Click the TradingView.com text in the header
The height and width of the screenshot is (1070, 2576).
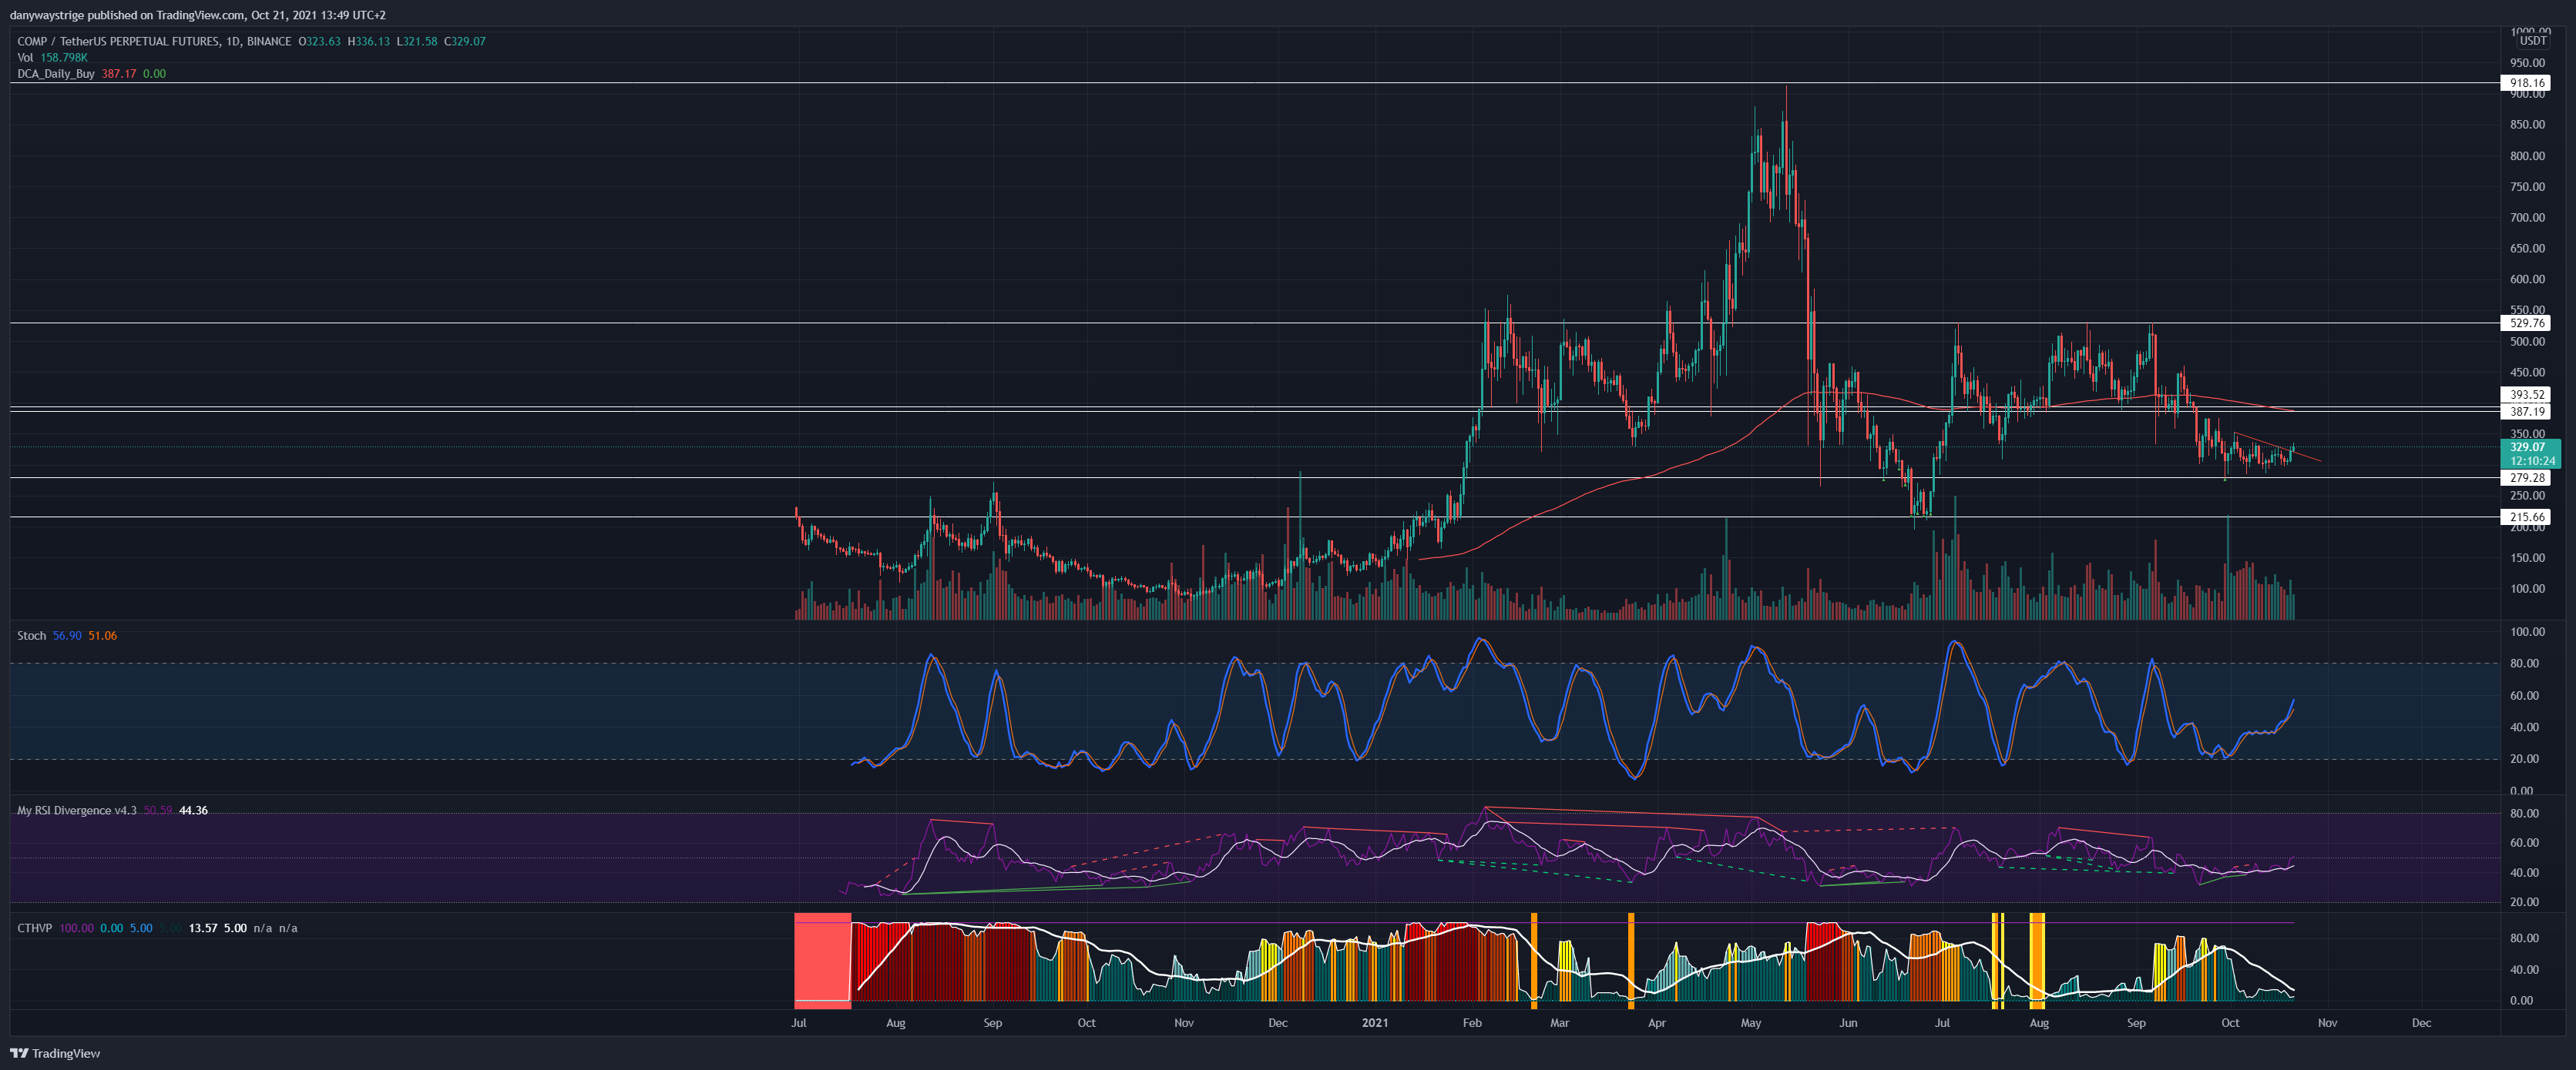200,15
